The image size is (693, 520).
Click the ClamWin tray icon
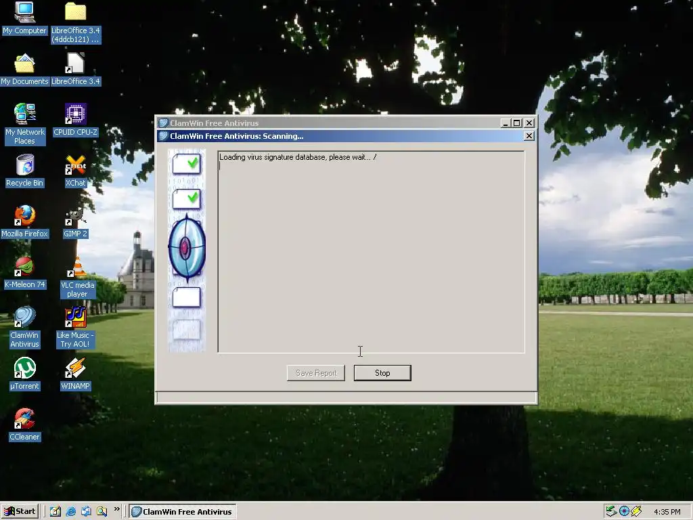624,511
